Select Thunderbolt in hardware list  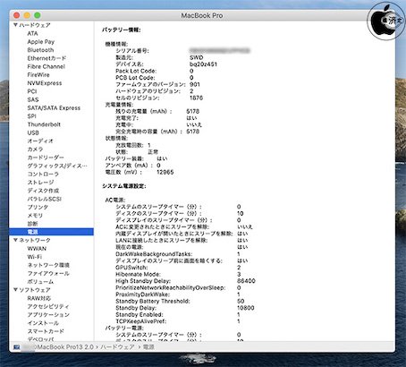44,124
